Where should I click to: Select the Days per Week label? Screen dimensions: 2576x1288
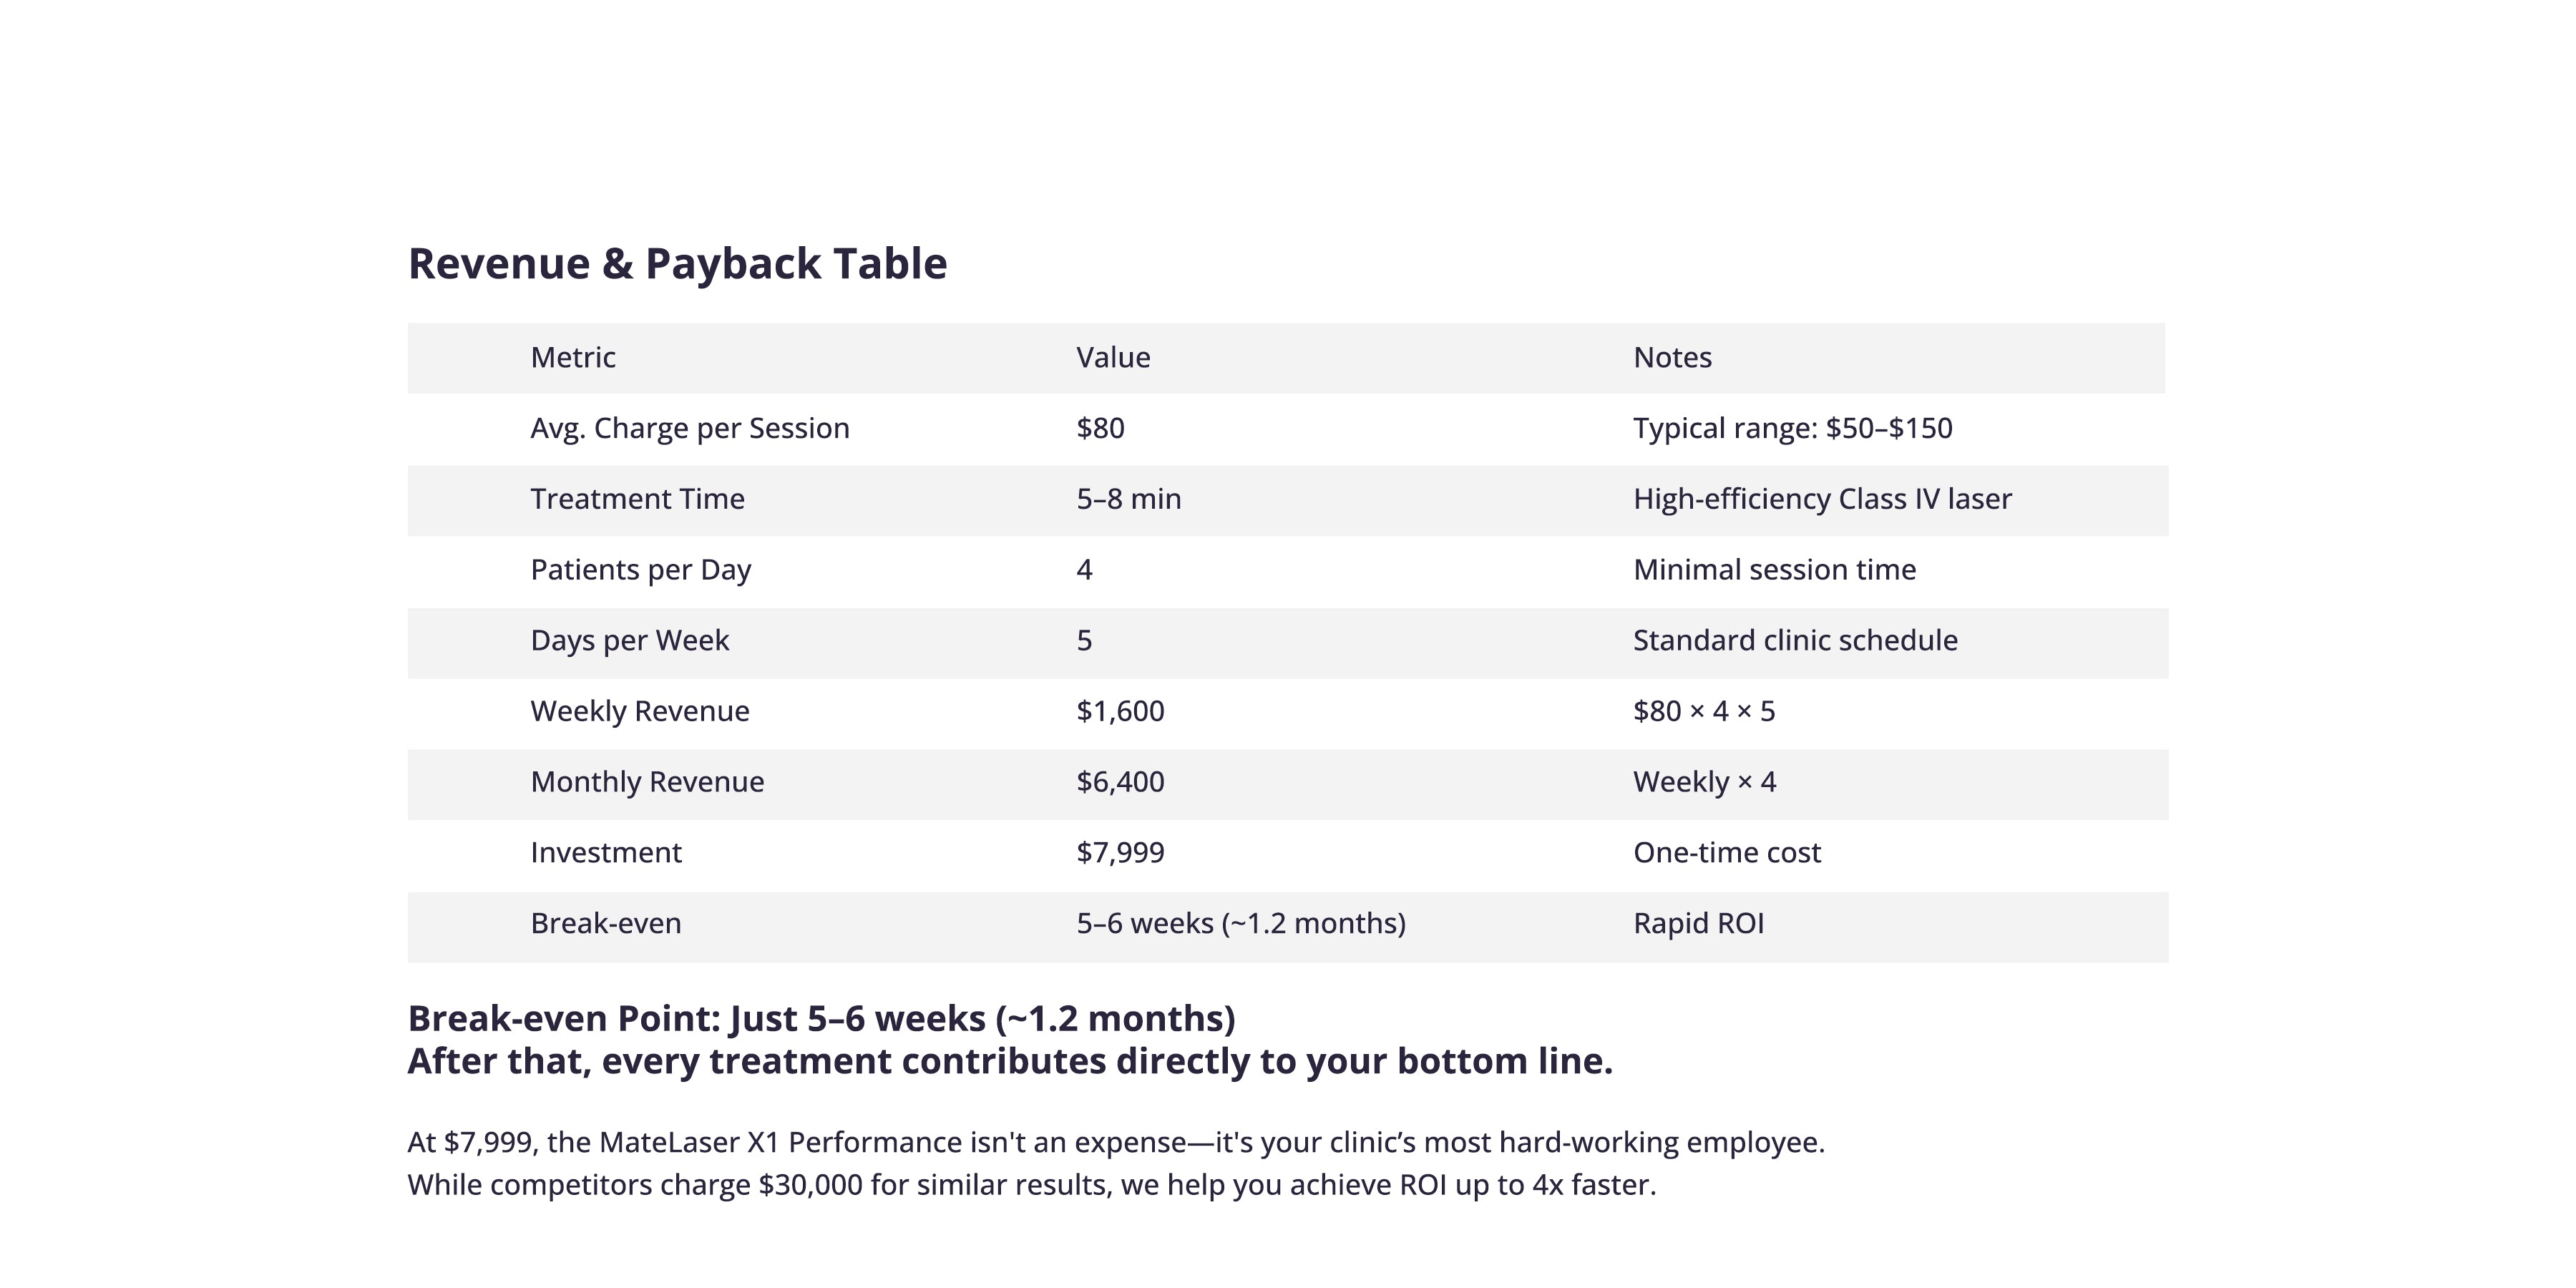coord(629,641)
